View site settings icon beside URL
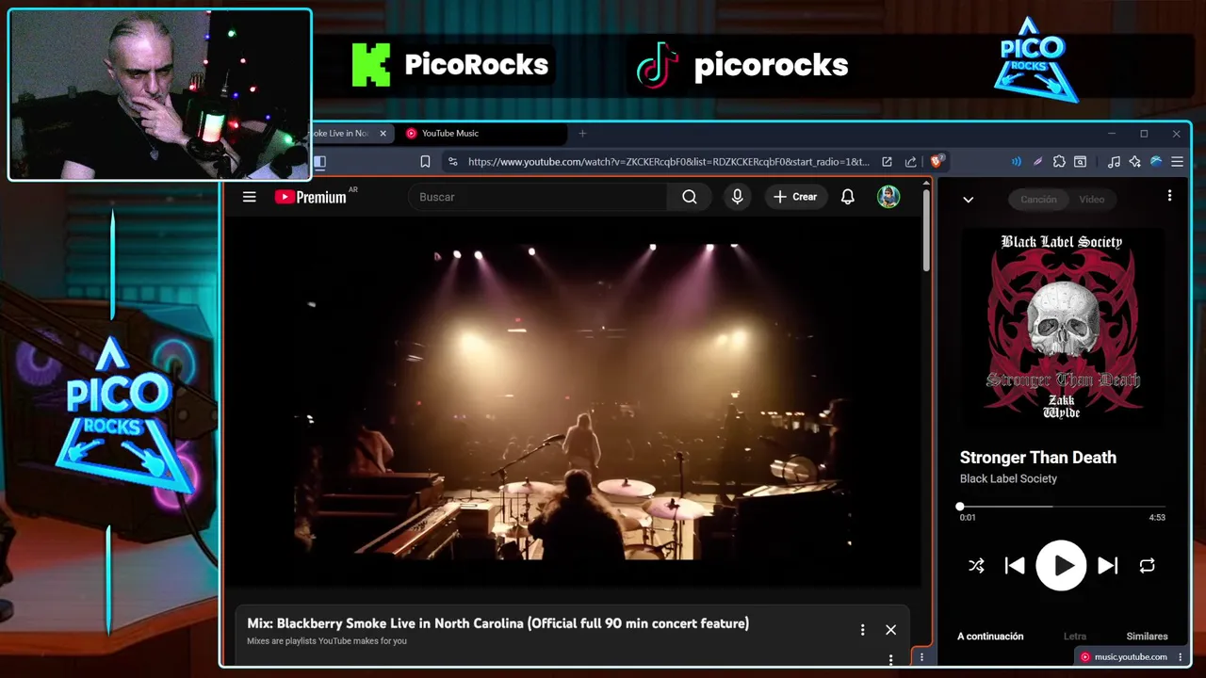The height and width of the screenshot is (678, 1206). point(453,162)
